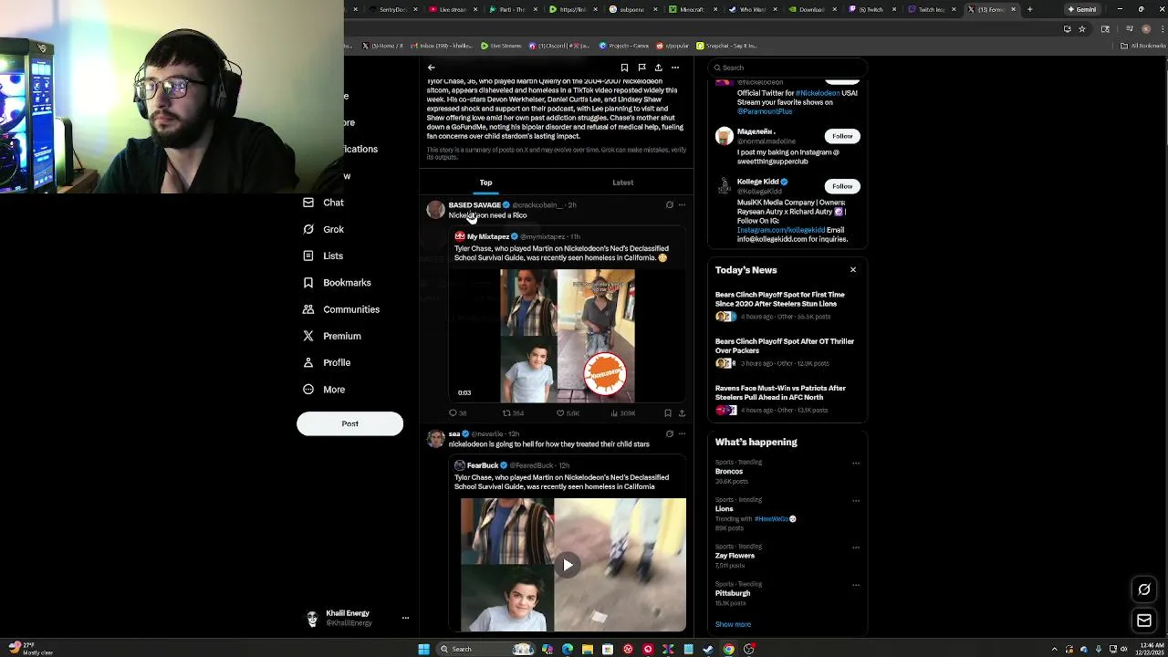Follow the Маделейн account

[x=842, y=136]
